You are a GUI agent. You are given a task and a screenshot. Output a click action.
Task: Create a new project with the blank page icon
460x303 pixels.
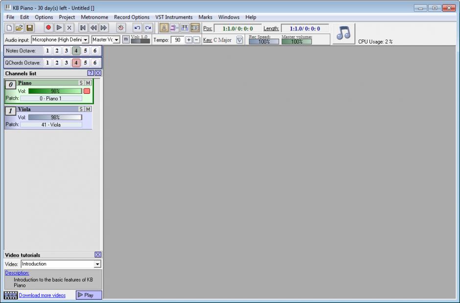[x=9, y=28]
